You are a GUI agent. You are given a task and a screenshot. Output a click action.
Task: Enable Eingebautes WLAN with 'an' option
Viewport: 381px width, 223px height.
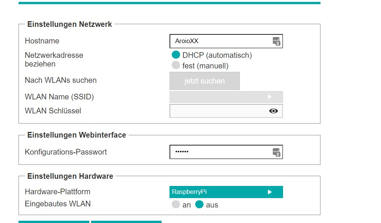click(x=176, y=205)
